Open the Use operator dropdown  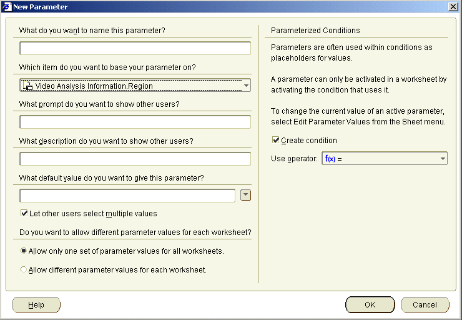tap(385, 158)
